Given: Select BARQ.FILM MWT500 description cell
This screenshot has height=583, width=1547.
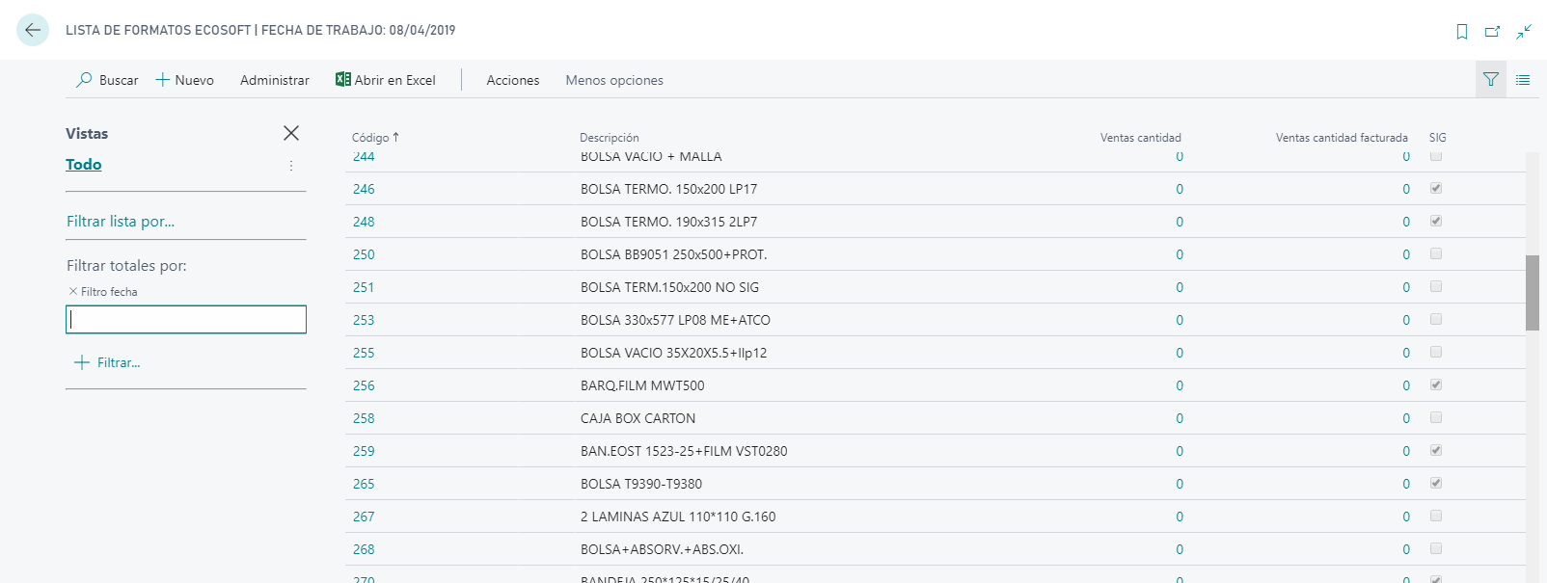Looking at the screenshot, I should (x=642, y=385).
